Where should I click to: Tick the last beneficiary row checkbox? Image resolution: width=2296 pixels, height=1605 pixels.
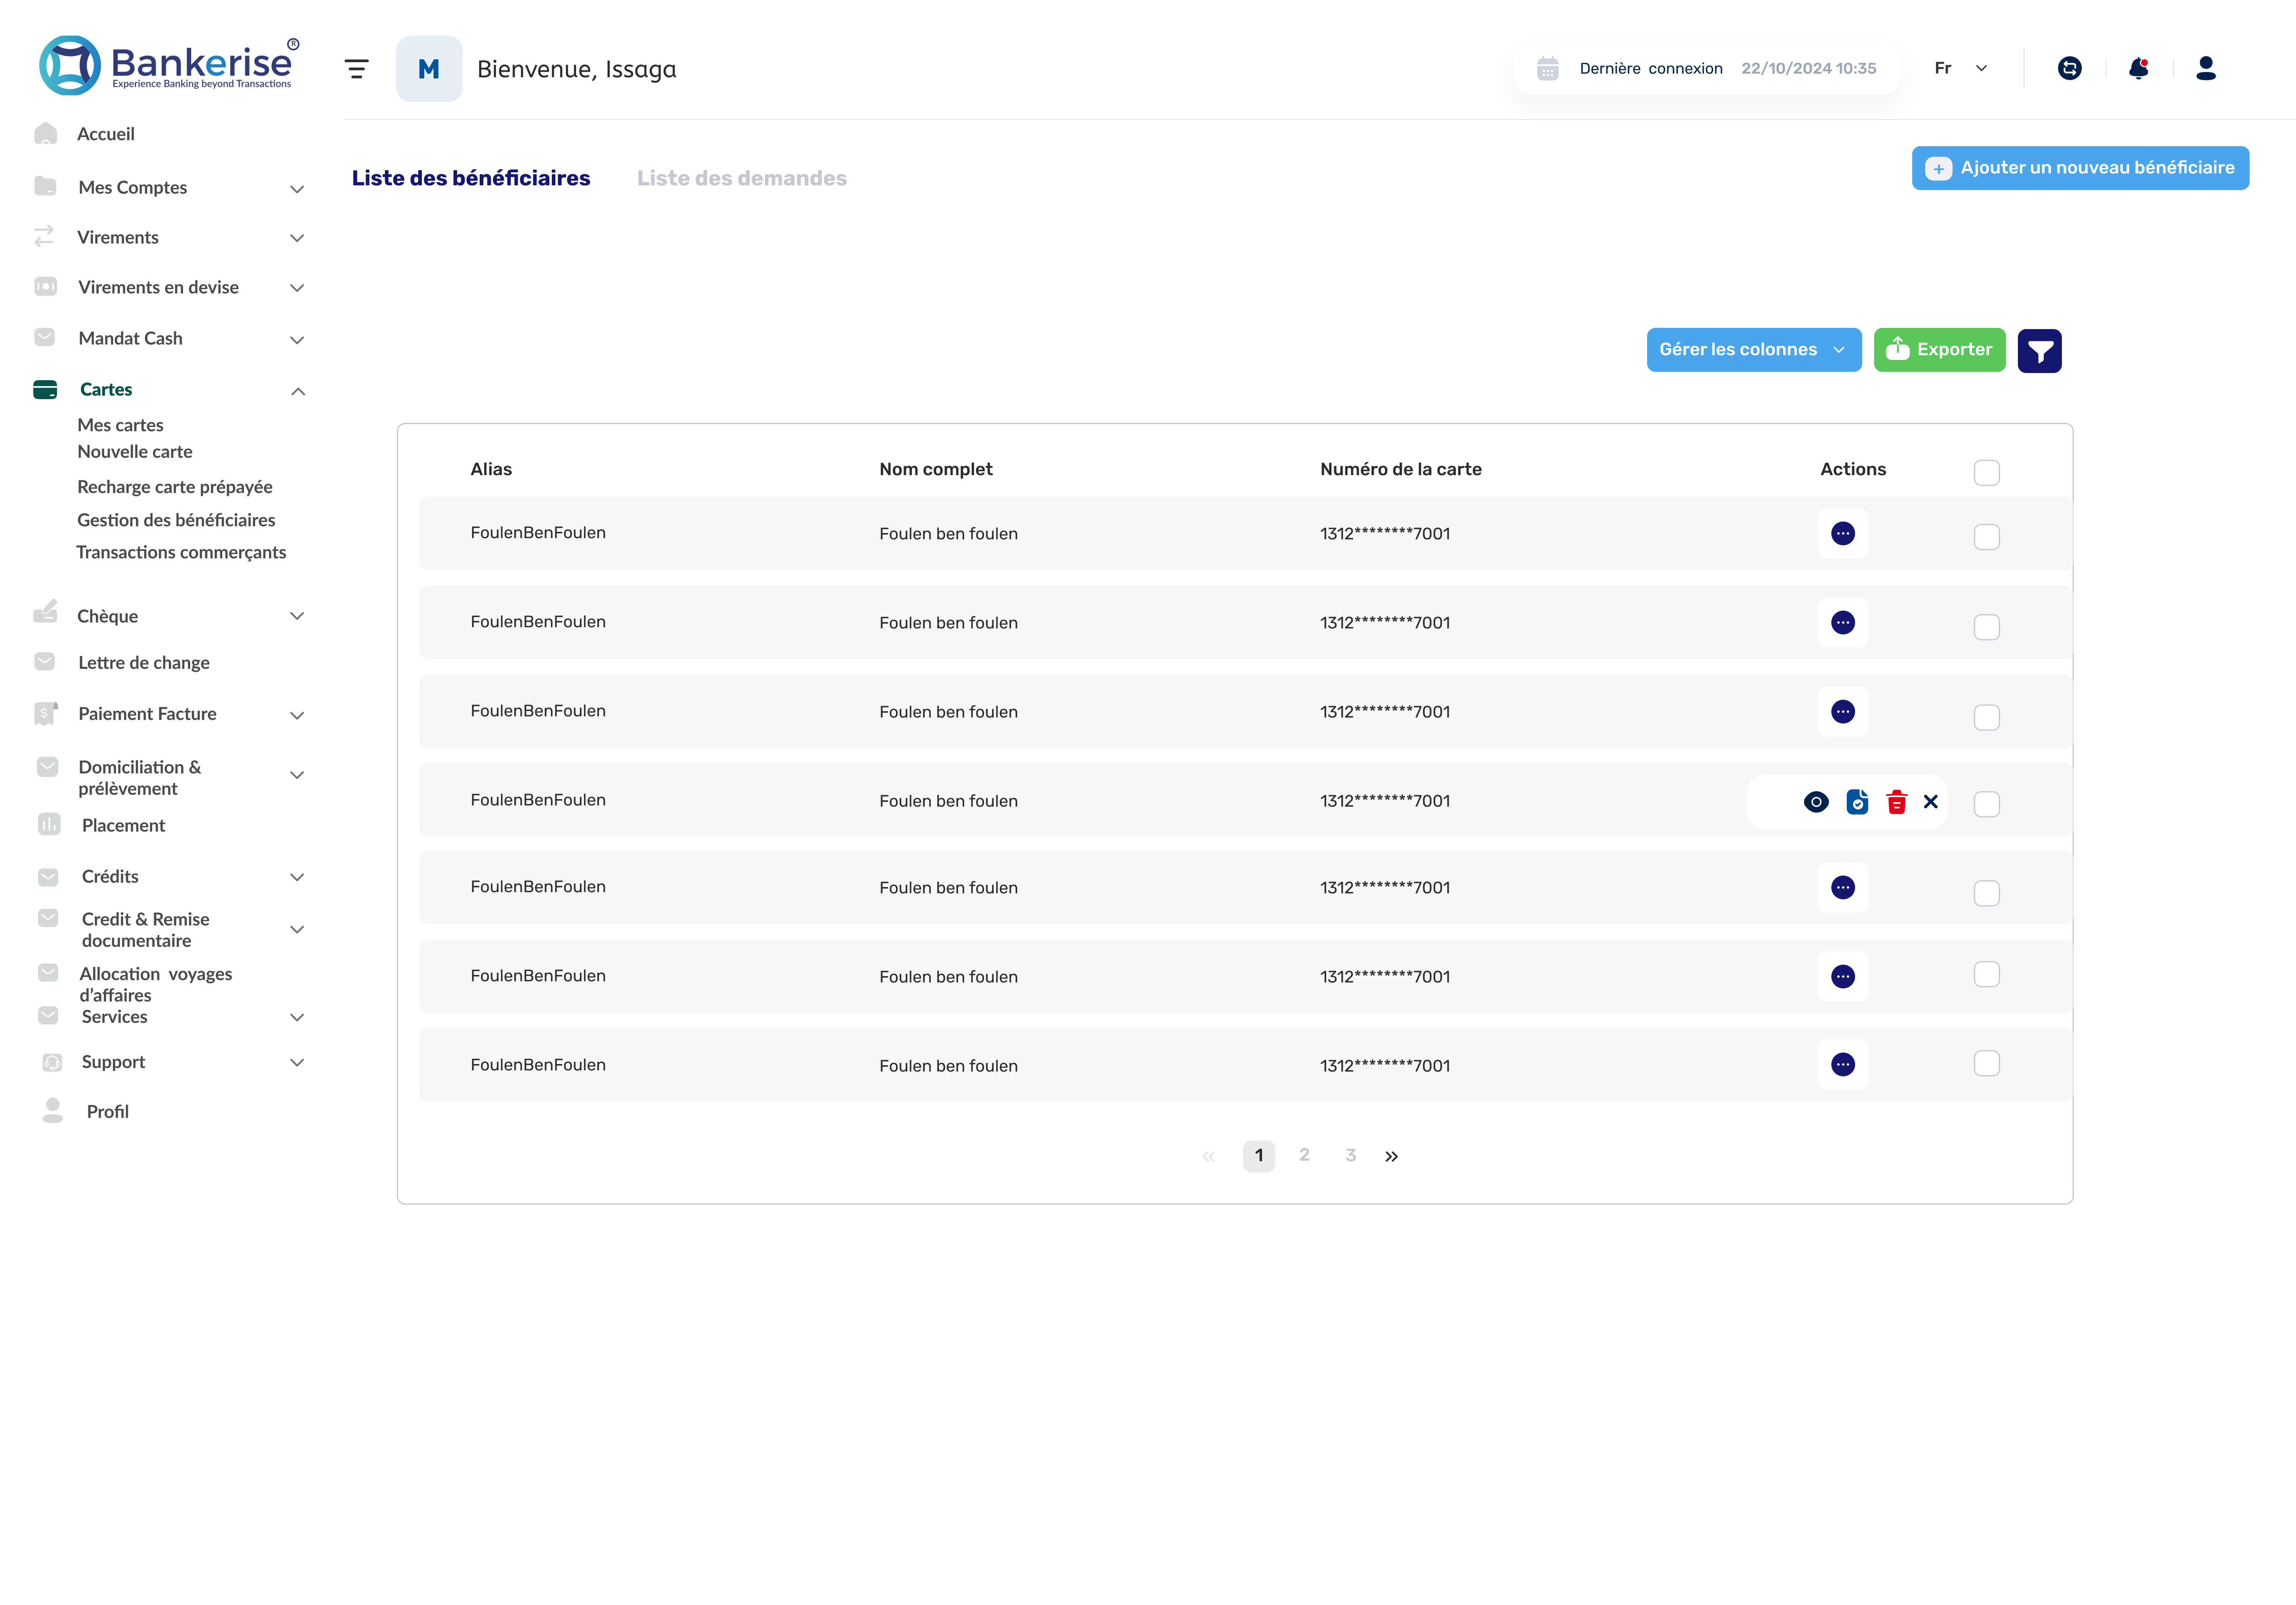[x=1987, y=1063]
